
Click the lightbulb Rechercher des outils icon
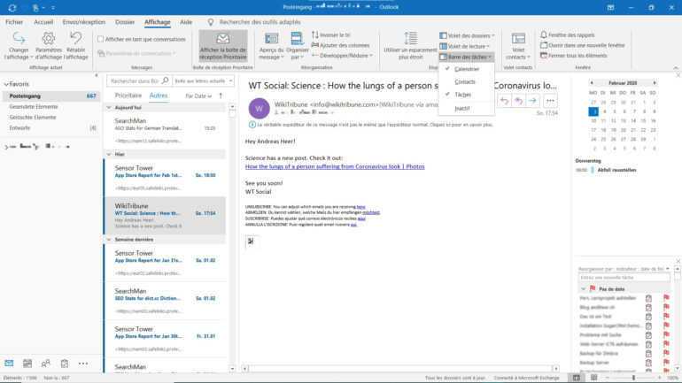pos(211,22)
